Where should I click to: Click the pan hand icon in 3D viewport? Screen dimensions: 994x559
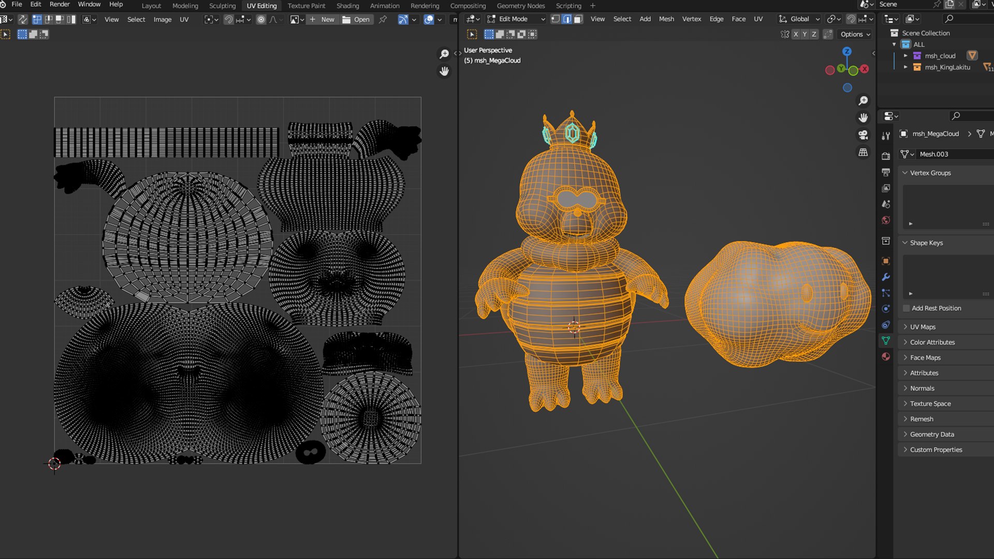[863, 117]
